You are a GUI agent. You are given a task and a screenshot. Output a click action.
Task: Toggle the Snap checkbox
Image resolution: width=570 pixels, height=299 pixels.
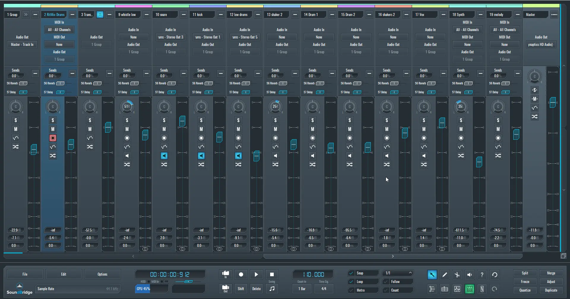(x=351, y=273)
